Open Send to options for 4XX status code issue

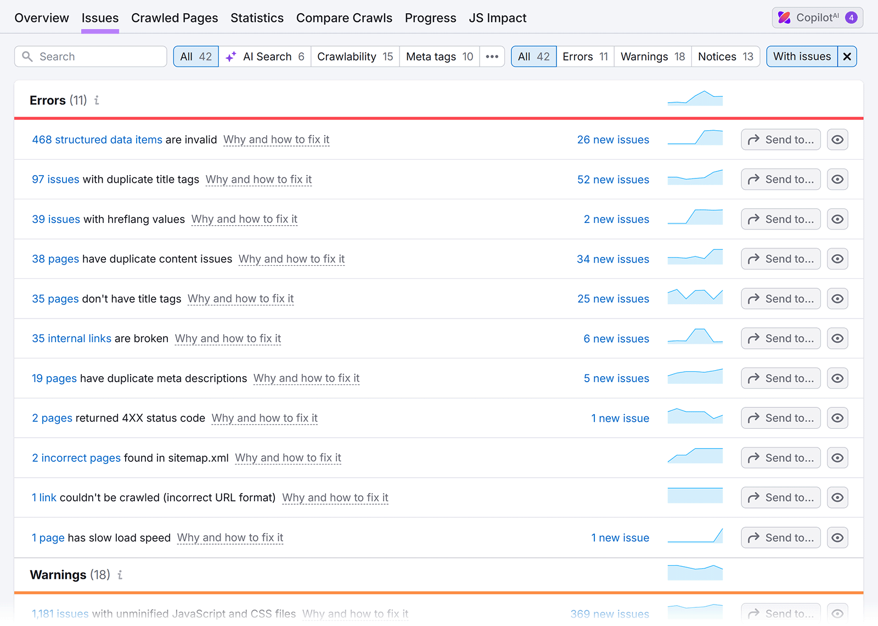[780, 417]
